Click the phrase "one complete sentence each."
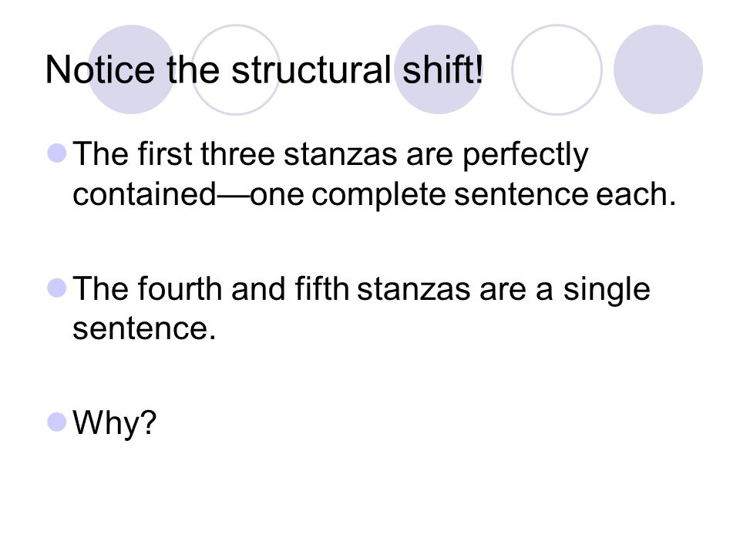The image size is (740, 555). 463,194
